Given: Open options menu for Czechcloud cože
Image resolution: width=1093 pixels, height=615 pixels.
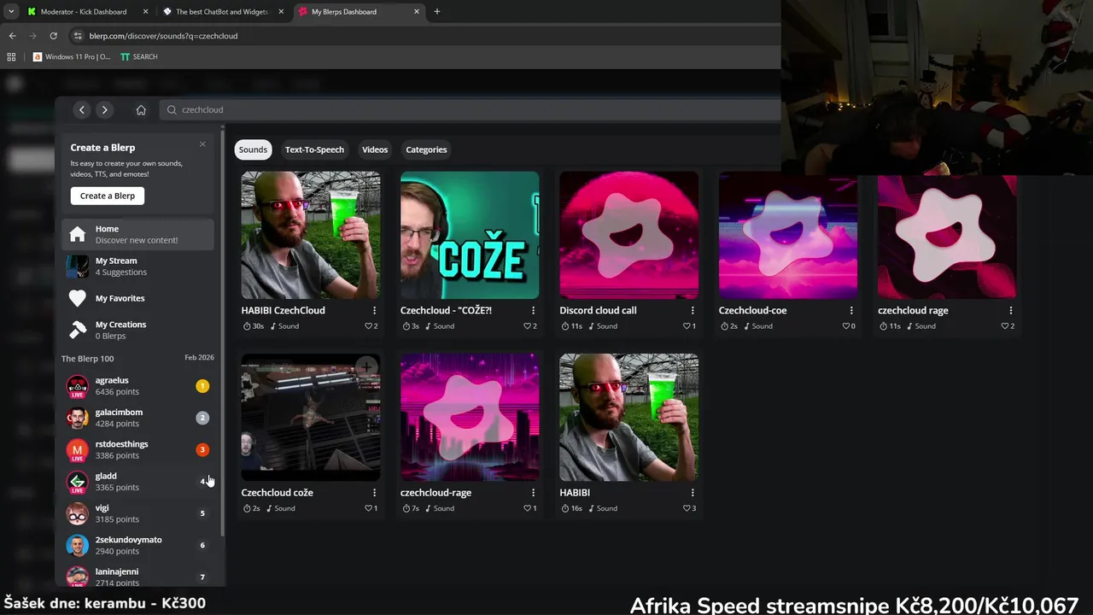Looking at the screenshot, I should pyautogui.click(x=374, y=492).
